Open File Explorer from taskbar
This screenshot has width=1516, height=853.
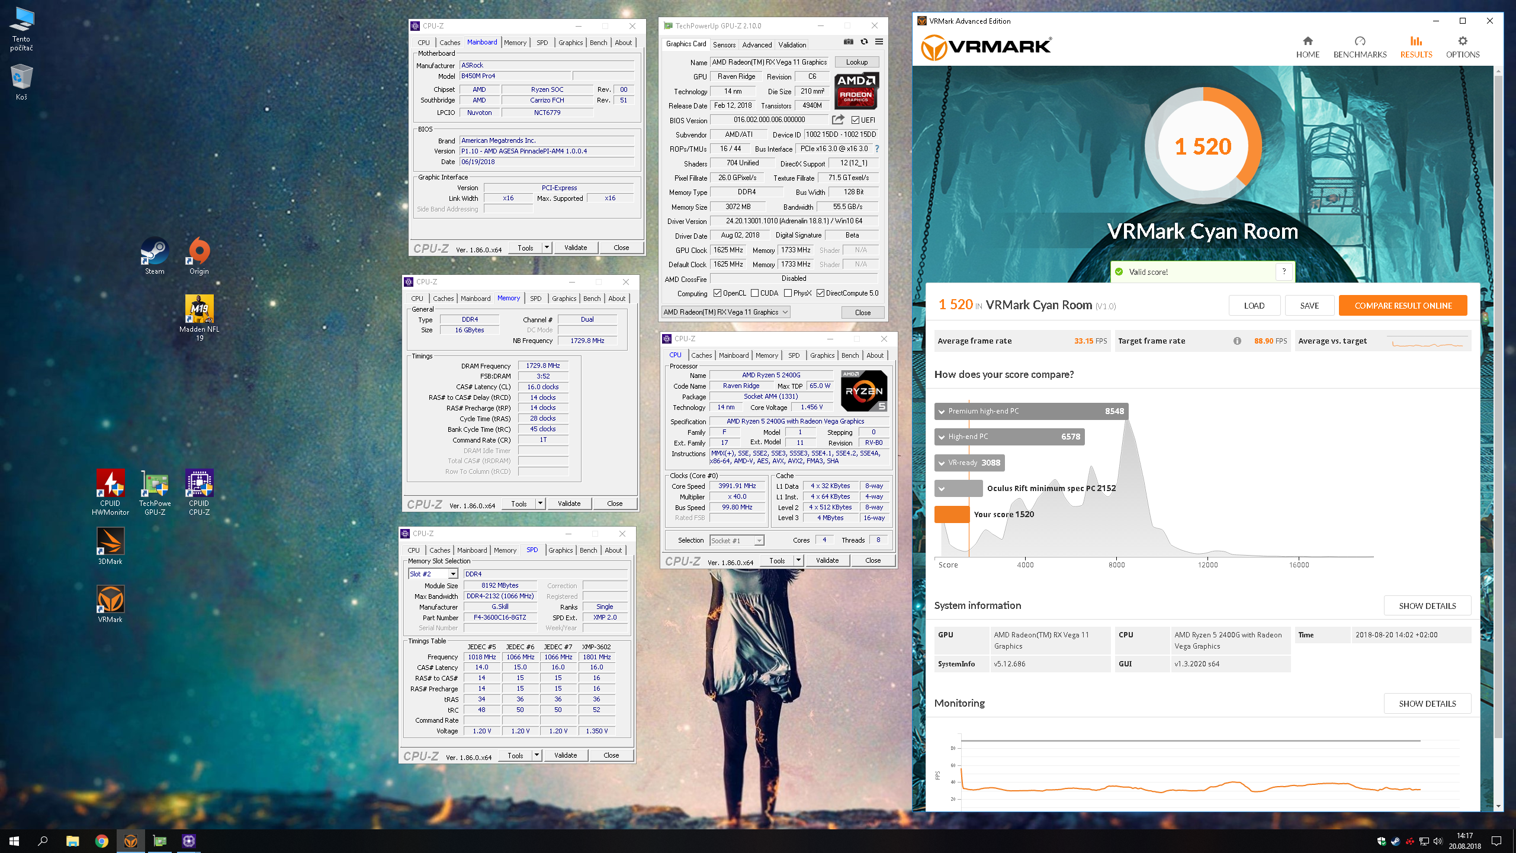72,841
